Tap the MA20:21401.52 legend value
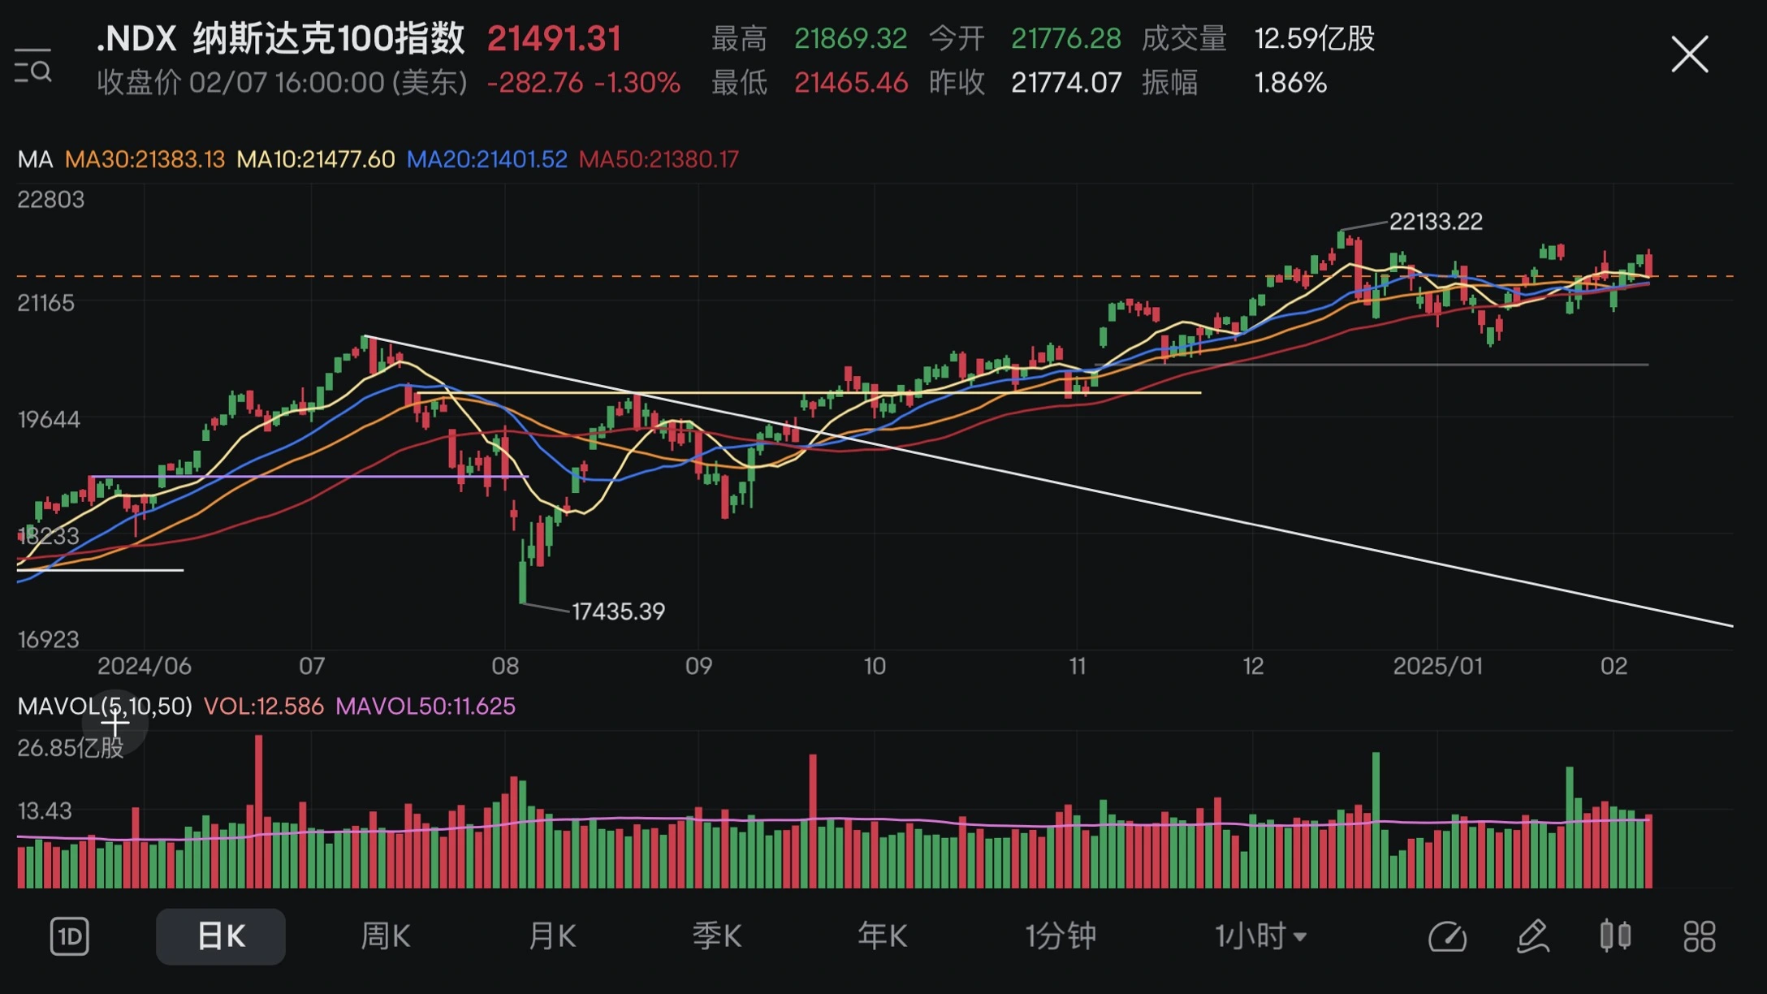Image resolution: width=1767 pixels, height=994 pixels. (x=486, y=159)
